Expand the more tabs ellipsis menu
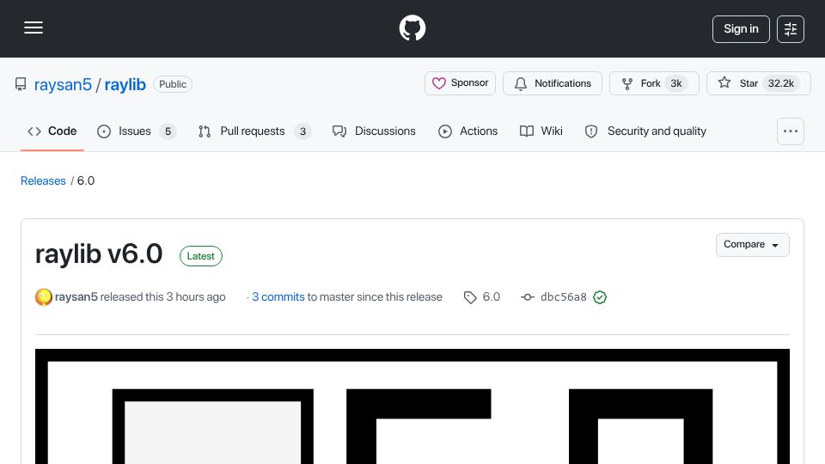The height and width of the screenshot is (464, 825). pyautogui.click(x=791, y=131)
